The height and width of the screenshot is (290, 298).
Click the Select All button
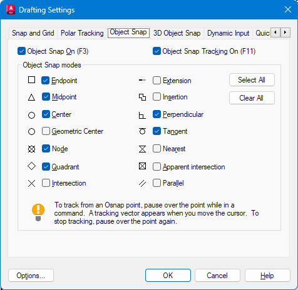[x=252, y=80]
